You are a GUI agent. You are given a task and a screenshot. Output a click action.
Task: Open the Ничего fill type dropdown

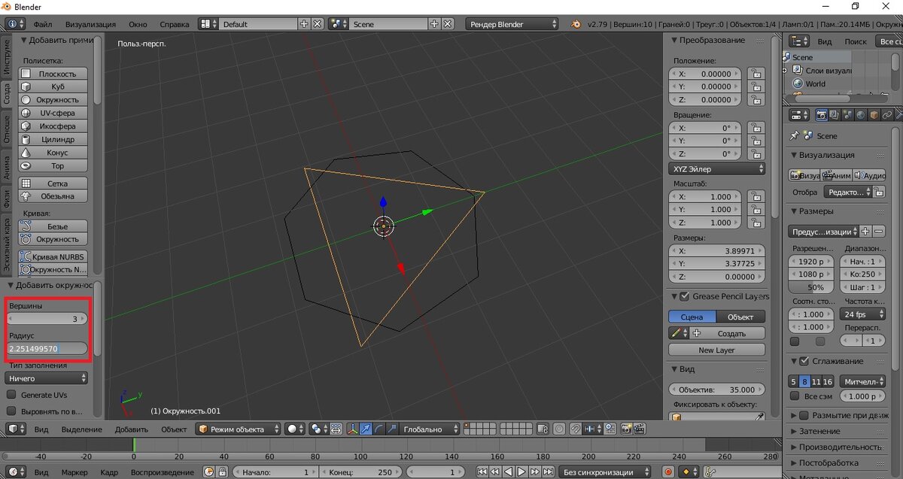point(46,379)
